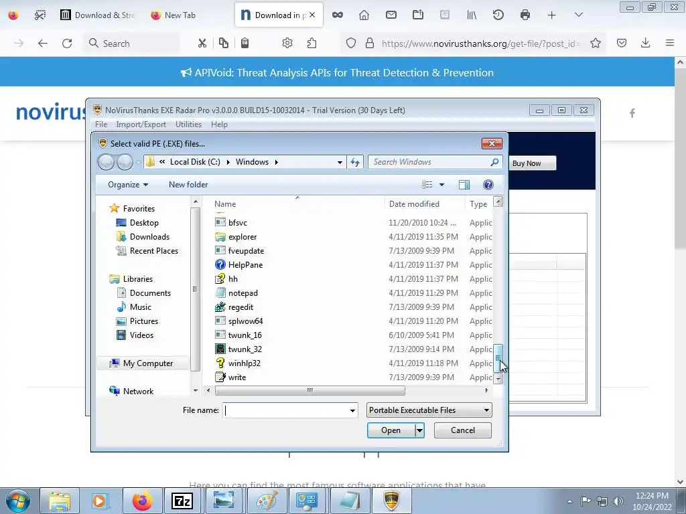Open the Utilities menu
The width and height of the screenshot is (686, 514).
point(188,124)
